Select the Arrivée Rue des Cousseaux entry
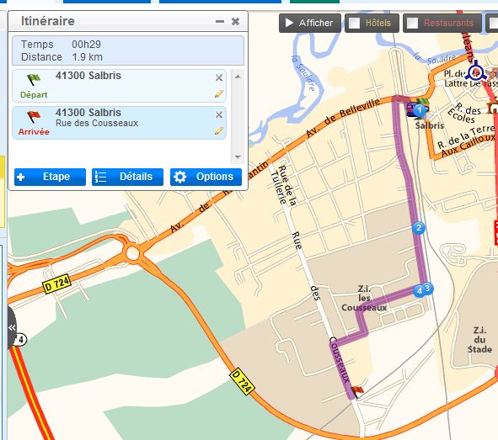 point(120,123)
